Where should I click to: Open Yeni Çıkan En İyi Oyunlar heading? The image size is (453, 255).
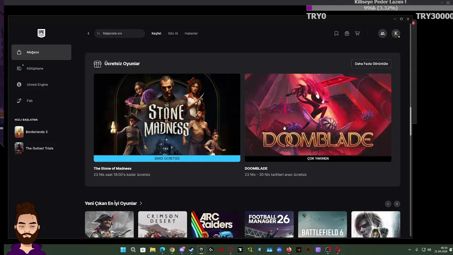point(111,203)
